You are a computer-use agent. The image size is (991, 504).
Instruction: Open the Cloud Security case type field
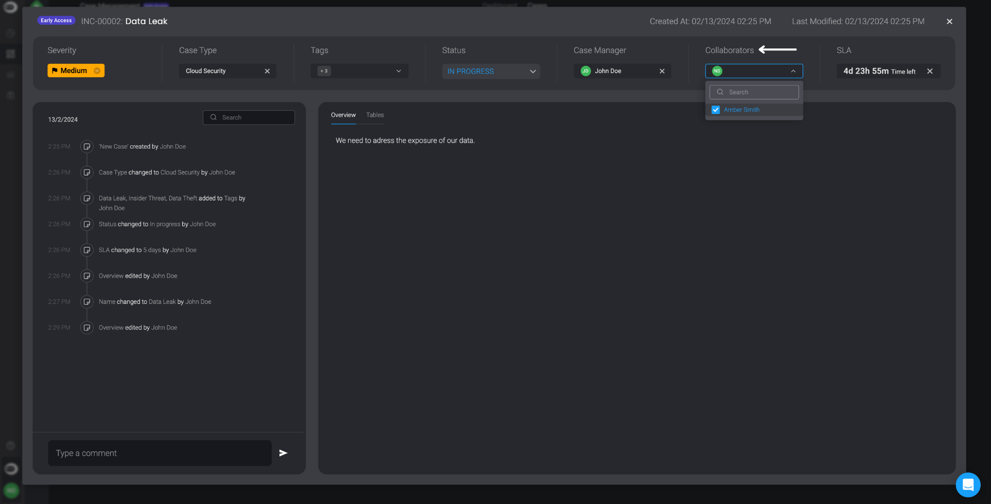point(228,71)
